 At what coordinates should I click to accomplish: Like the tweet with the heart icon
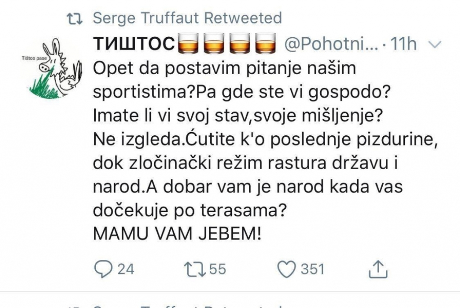pos(286,269)
